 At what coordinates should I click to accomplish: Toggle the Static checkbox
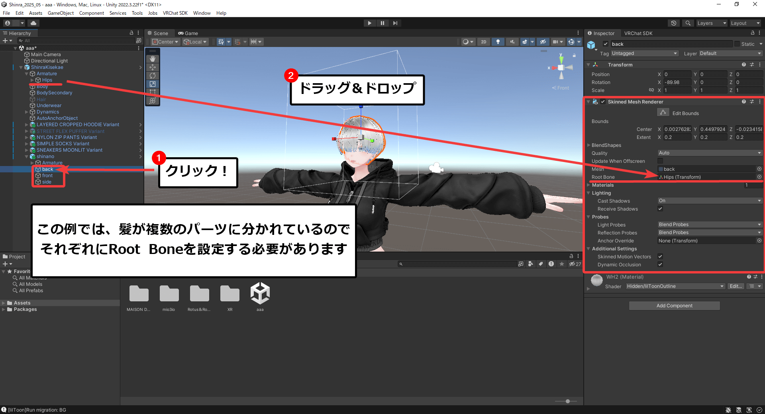coord(737,44)
